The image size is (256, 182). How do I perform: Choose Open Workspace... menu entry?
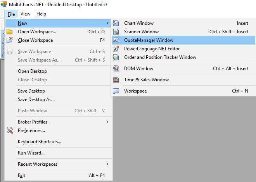pos(58,32)
